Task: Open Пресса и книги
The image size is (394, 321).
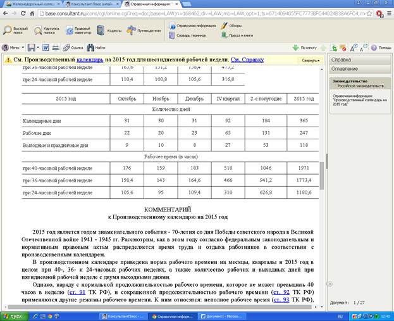Action: click(237, 35)
